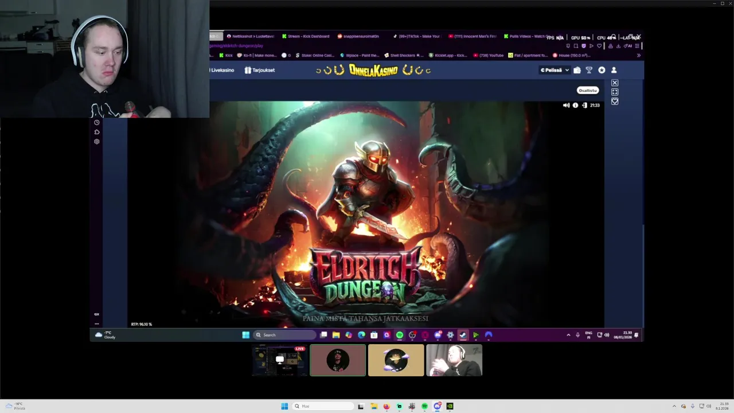Open Microsoft Edge in the streamed taskbar

click(361, 335)
